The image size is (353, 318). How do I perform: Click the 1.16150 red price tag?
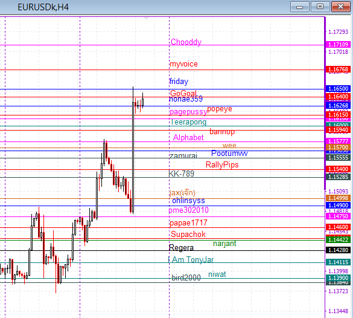[338, 114]
